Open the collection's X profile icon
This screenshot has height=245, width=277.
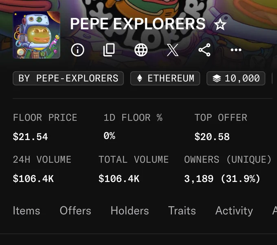[x=173, y=50]
